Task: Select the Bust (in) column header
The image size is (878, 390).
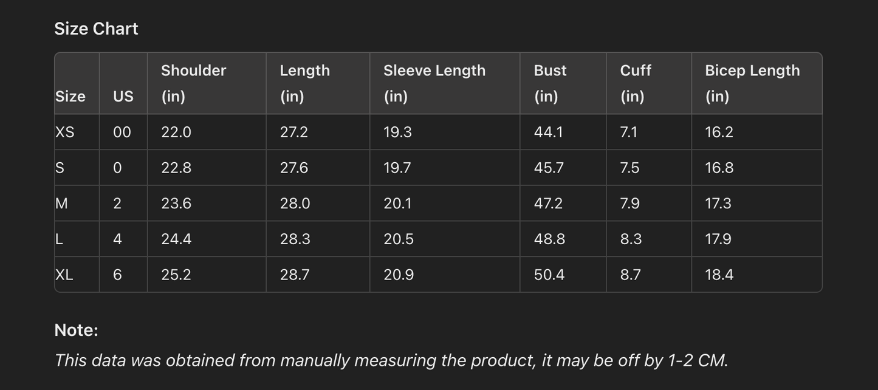Action: pos(550,83)
